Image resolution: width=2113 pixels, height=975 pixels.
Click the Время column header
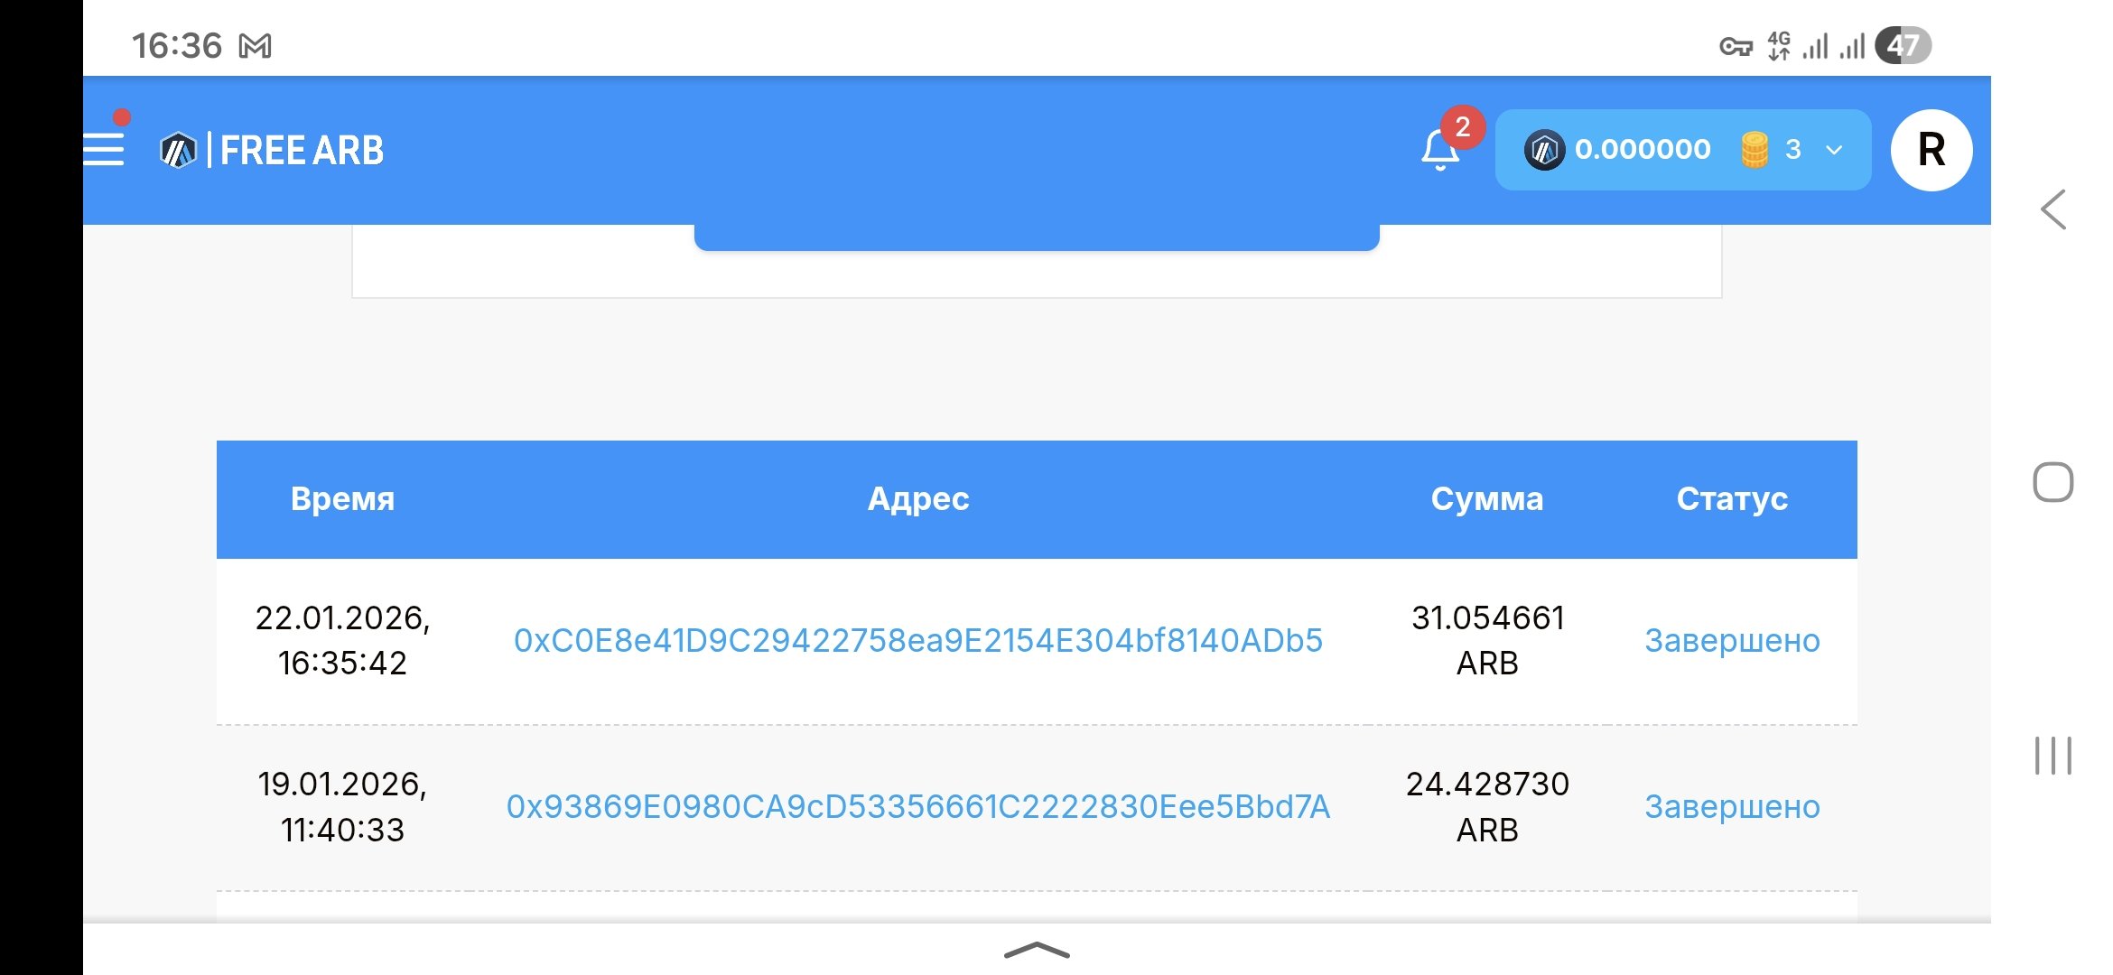tap(342, 498)
